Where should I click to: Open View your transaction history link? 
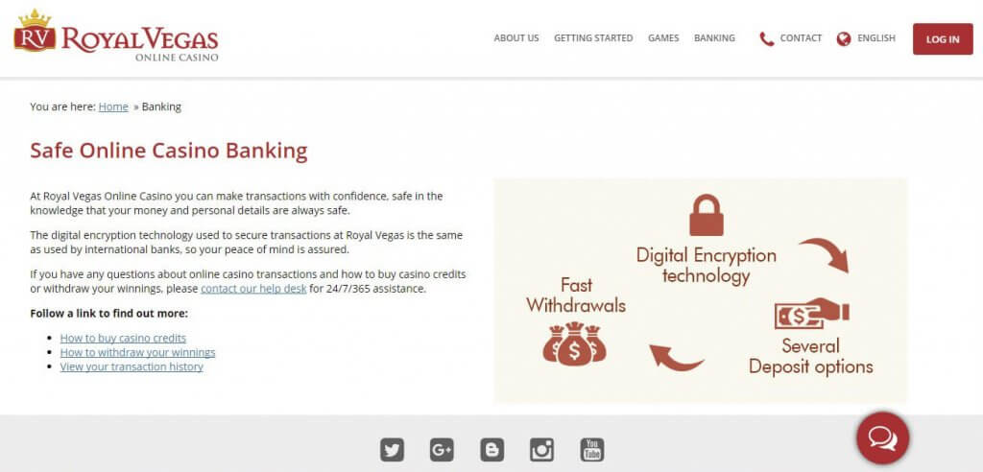click(132, 366)
